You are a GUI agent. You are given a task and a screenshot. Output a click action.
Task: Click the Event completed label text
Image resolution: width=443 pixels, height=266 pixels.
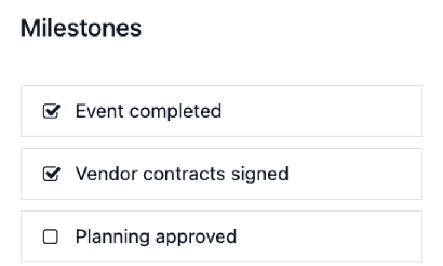(148, 111)
